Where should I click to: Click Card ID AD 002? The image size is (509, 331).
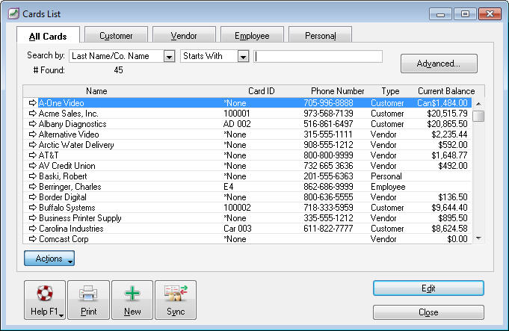(x=237, y=123)
